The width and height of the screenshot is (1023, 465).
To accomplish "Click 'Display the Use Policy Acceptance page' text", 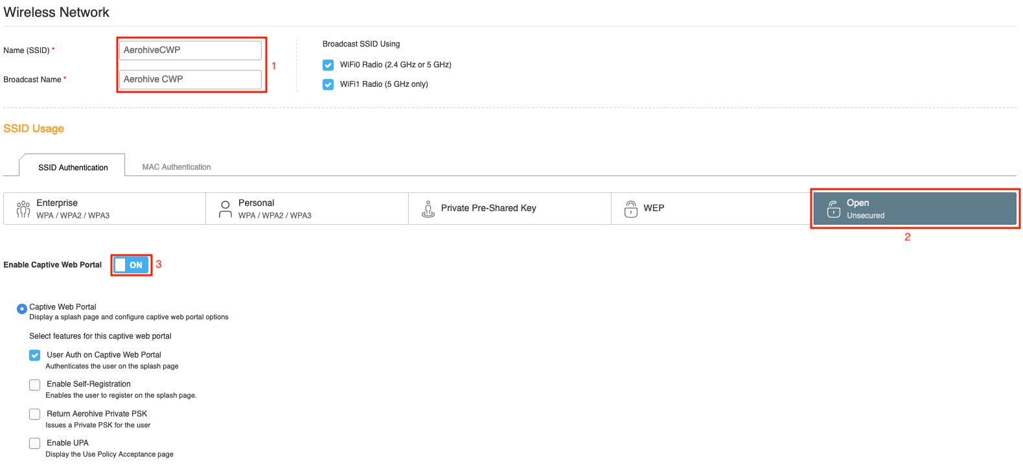I will pos(109,455).
